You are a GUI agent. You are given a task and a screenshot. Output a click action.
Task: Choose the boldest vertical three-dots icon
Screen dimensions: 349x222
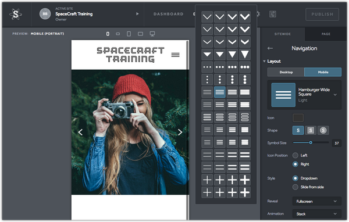pyautogui.click(x=245, y=80)
